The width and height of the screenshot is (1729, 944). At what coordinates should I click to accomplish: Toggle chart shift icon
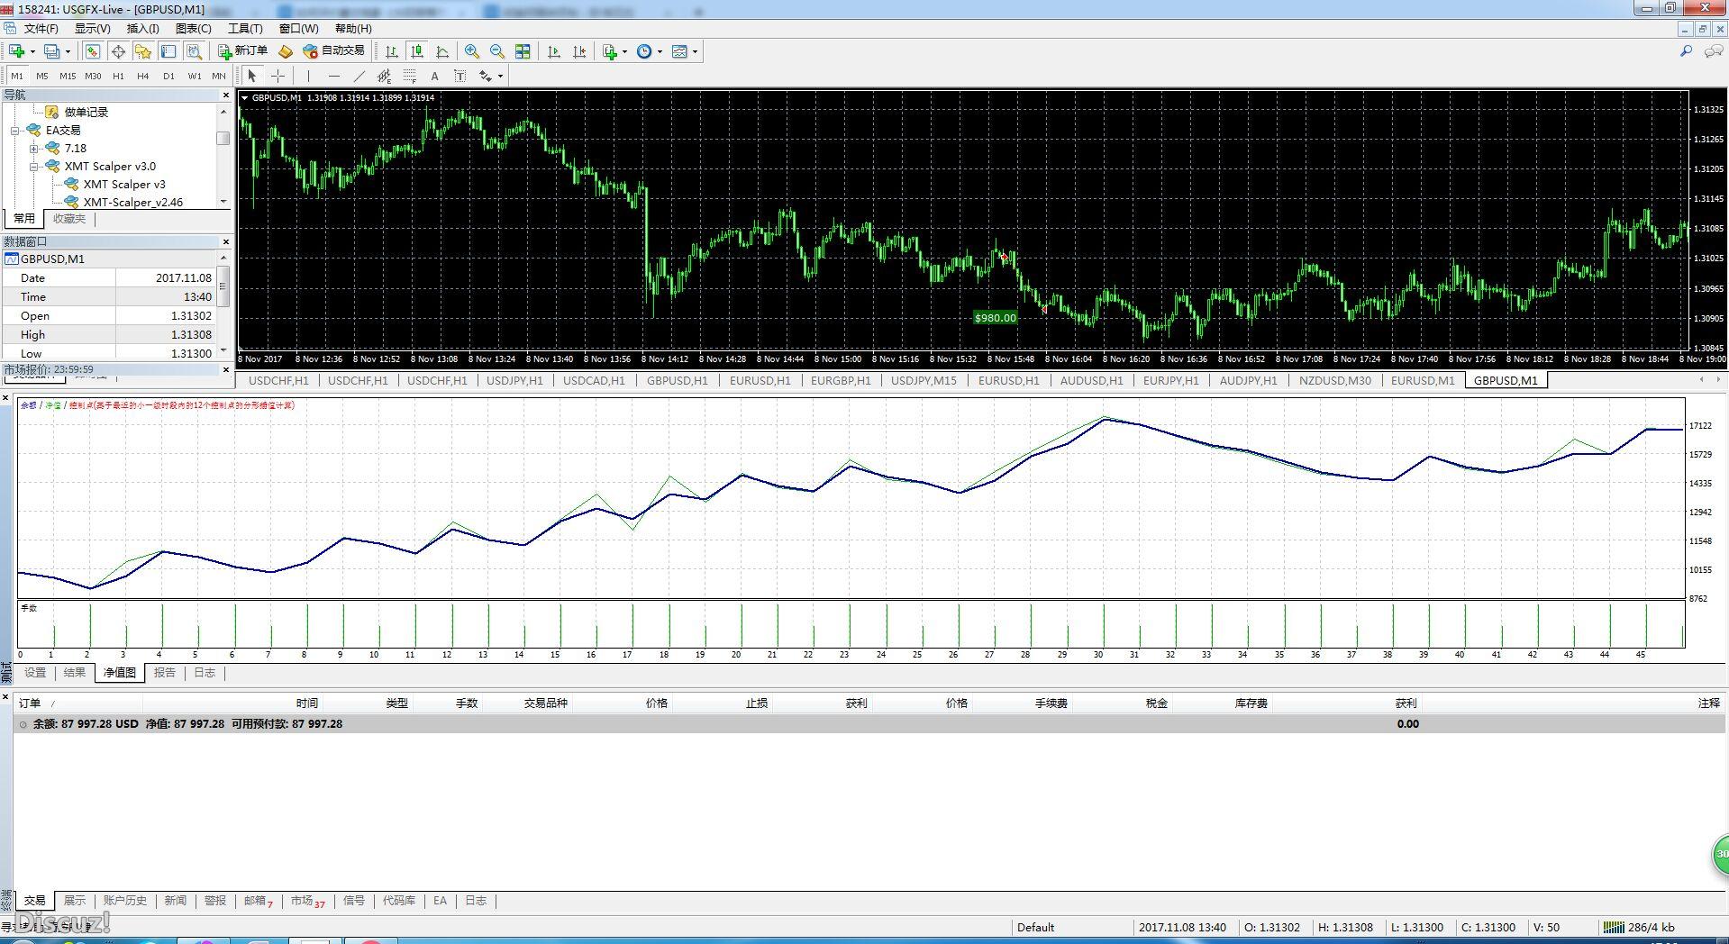pos(579,51)
